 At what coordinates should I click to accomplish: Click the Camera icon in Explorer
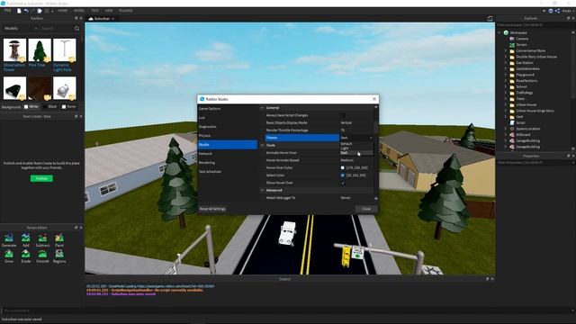pos(512,39)
